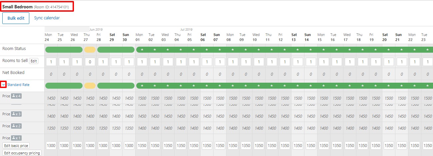
Task: Click the Edit basic price button
Action: tap(16, 145)
